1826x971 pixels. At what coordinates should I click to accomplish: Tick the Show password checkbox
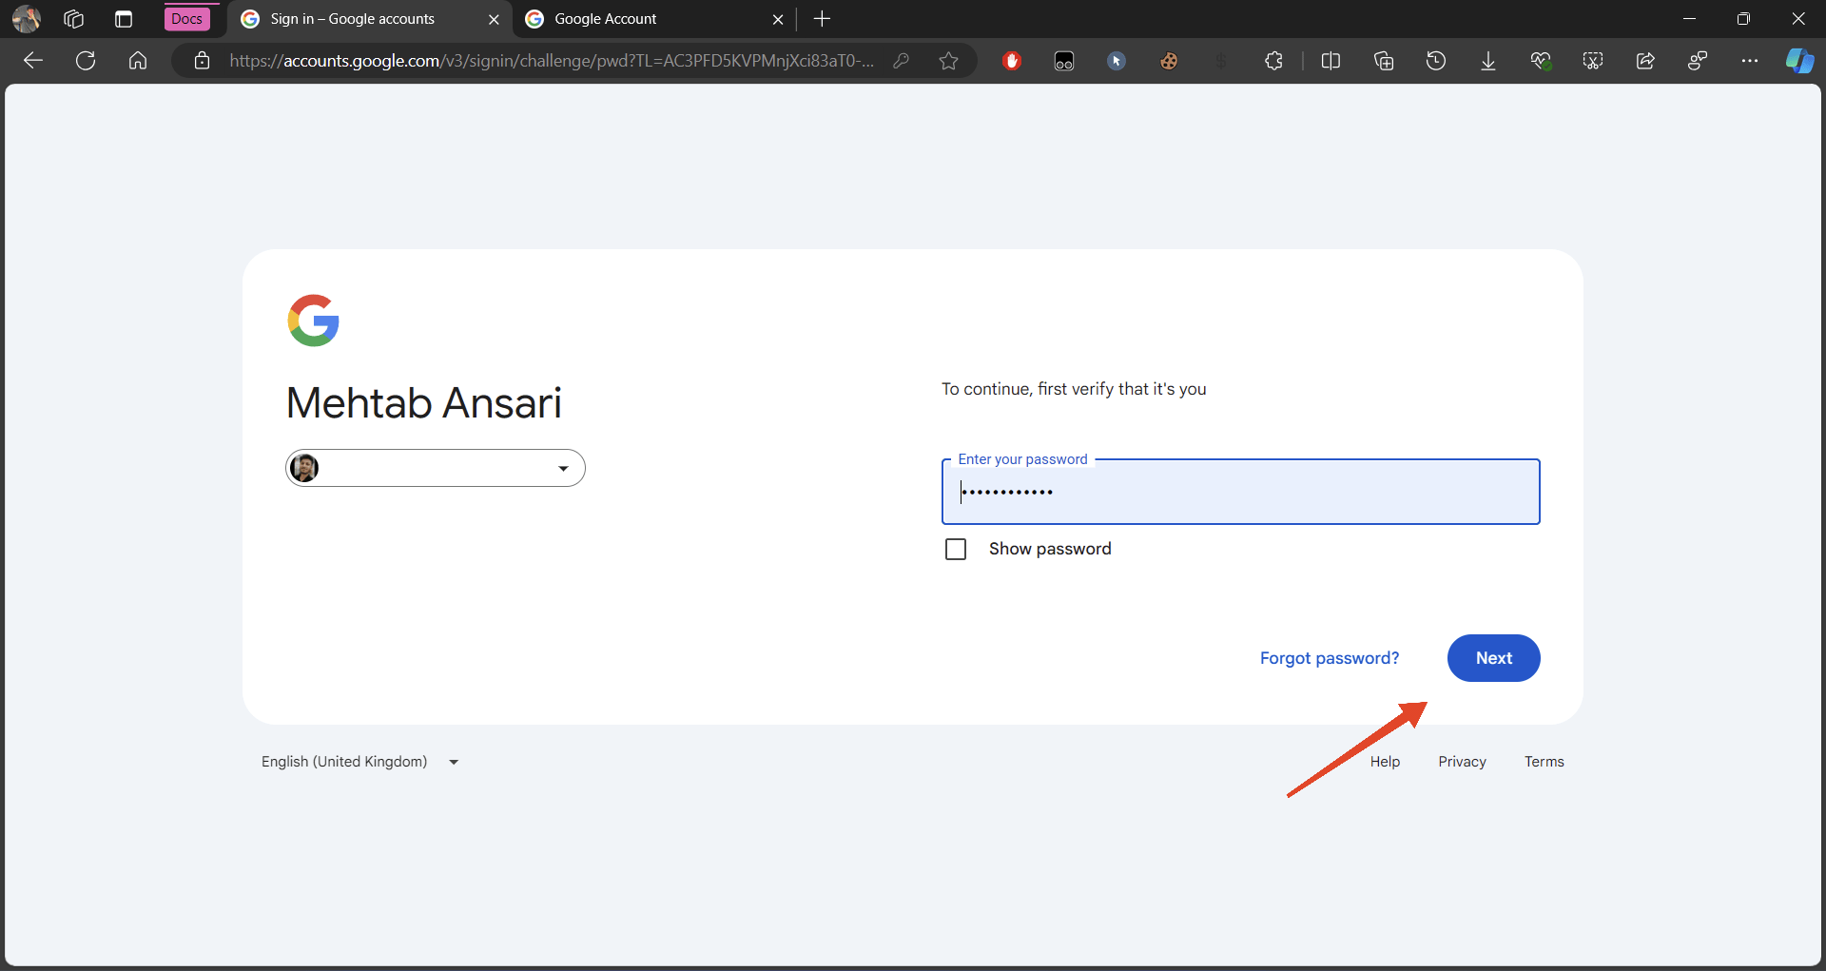tap(956, 550)
